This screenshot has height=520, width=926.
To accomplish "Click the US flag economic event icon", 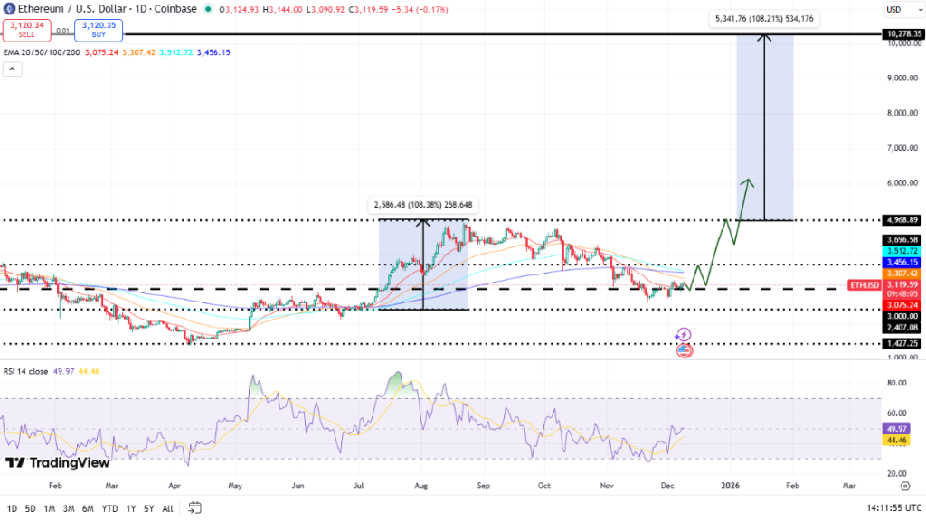I will (684, 351).
